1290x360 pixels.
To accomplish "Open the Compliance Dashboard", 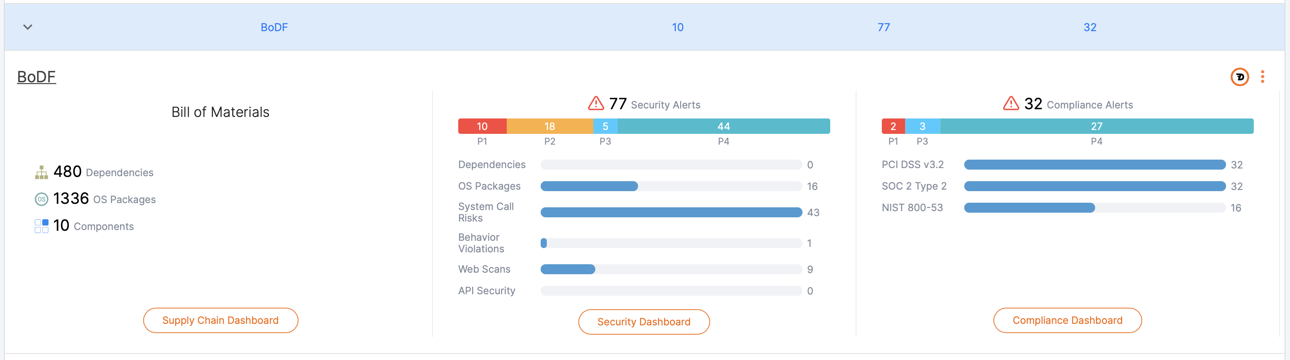I will click(1067, 320).
